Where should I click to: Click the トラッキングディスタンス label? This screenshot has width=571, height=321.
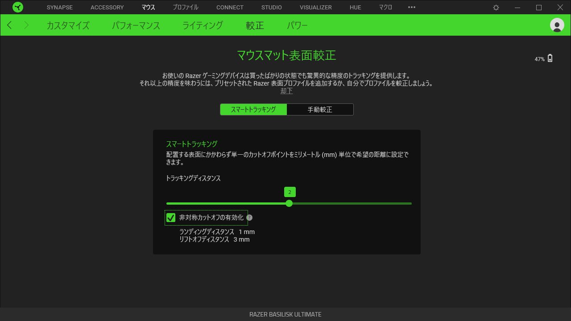pos(193,178)
